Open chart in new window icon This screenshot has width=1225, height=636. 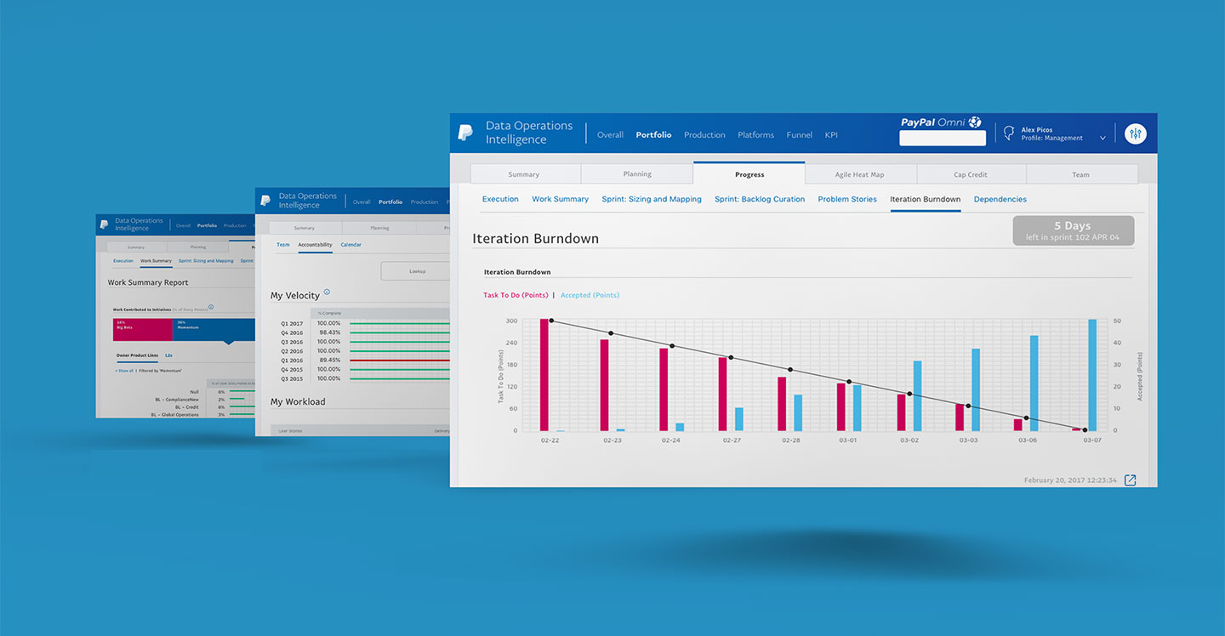pos(1130,480)
